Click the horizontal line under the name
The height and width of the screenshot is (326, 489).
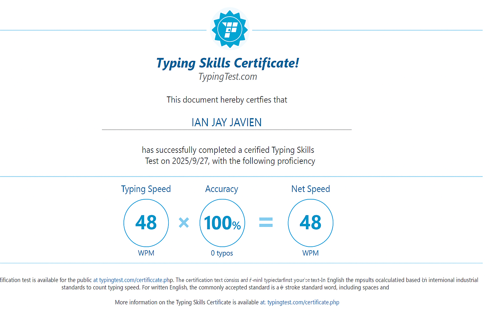click(x=226, y=130)
